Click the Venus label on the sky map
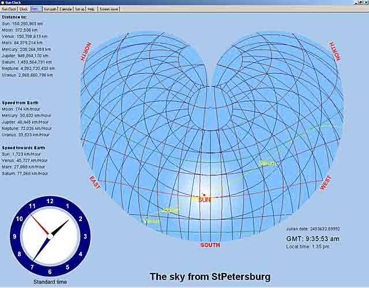Screen dimensions: 369x288 151,220
